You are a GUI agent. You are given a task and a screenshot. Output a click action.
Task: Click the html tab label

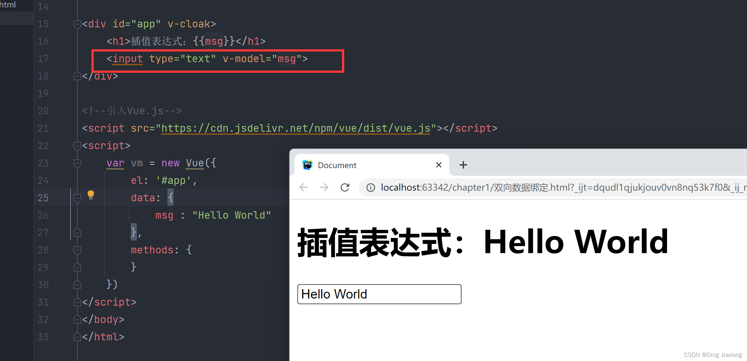coord(8,5)
